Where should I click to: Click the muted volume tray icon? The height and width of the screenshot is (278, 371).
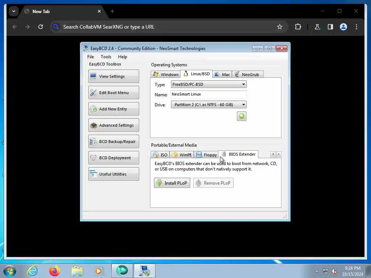334,271
